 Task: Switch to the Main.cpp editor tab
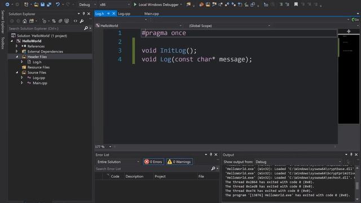(x=152, y=14)
